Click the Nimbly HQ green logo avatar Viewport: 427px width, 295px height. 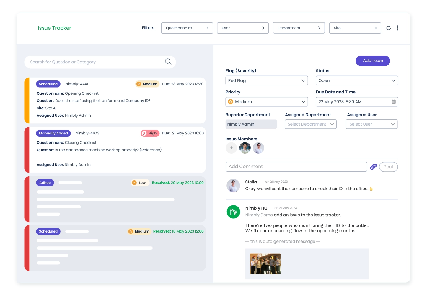(x=233, y=212)
